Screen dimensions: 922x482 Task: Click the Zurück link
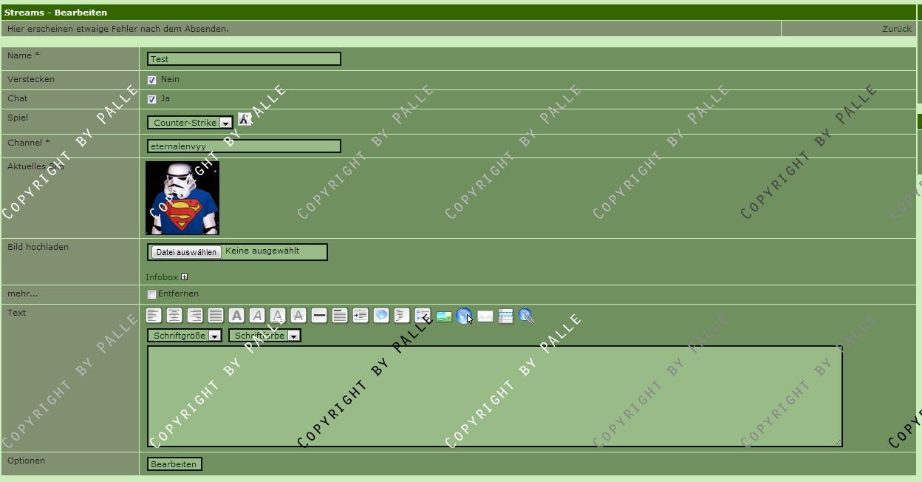click(896, 29)
